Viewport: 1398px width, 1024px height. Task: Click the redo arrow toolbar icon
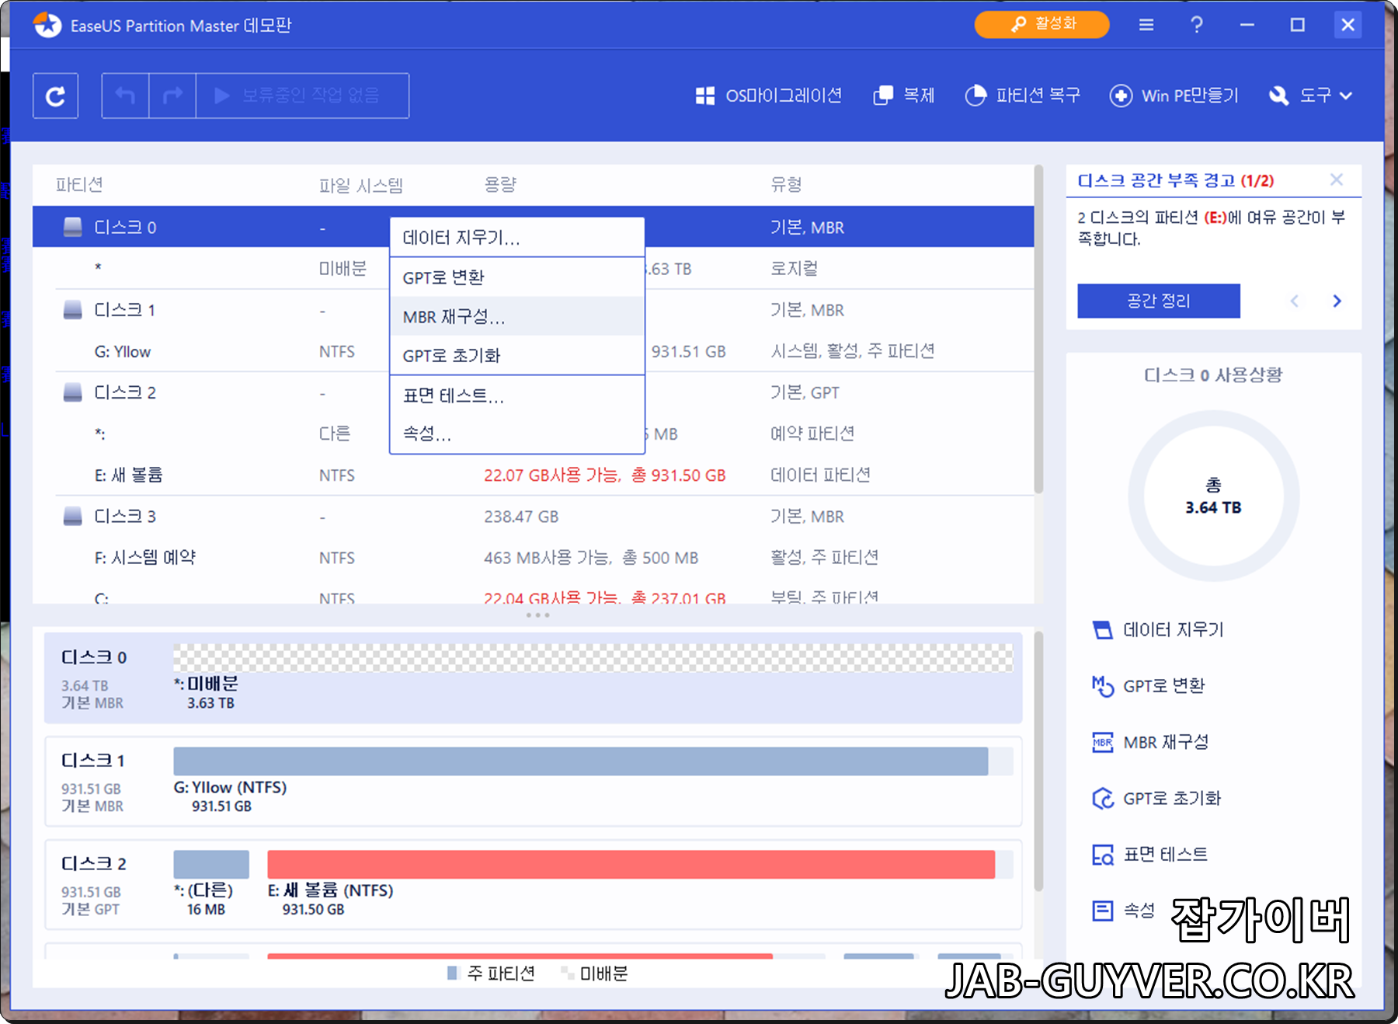click(172, 96)
